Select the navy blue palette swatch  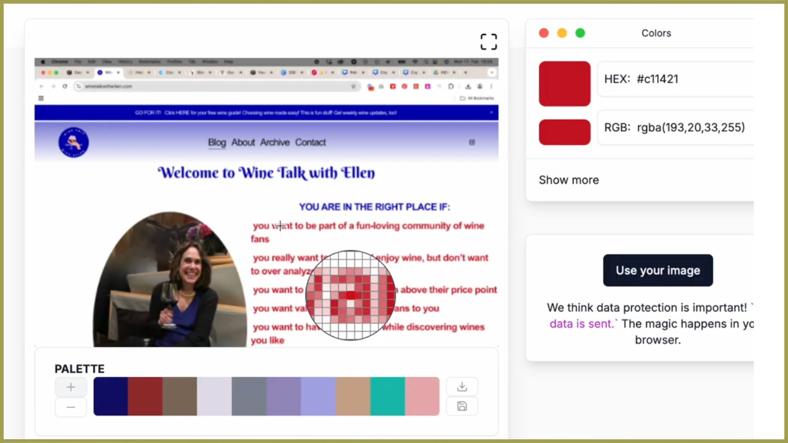pos(111,396)
